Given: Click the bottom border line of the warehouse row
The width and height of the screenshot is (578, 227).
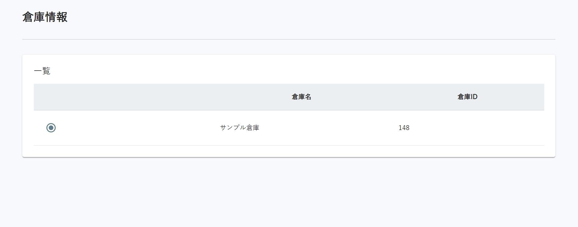Looking at the screenshot, I should tap(289, 145).
